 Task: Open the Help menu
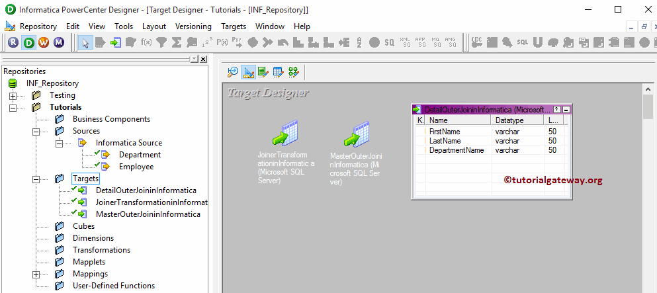pyautogui.click(x=302, y=26)
